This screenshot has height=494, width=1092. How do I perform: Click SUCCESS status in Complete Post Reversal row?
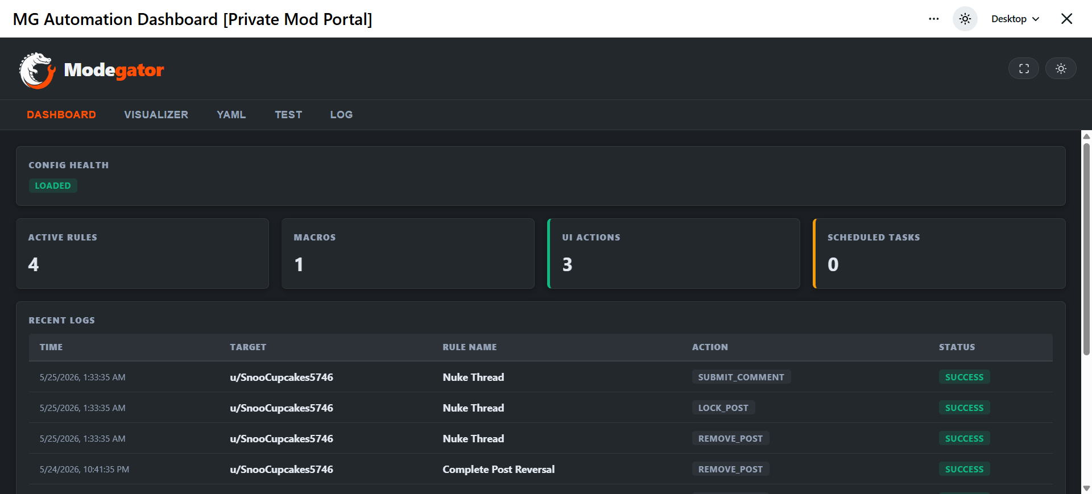coord(964,469)
